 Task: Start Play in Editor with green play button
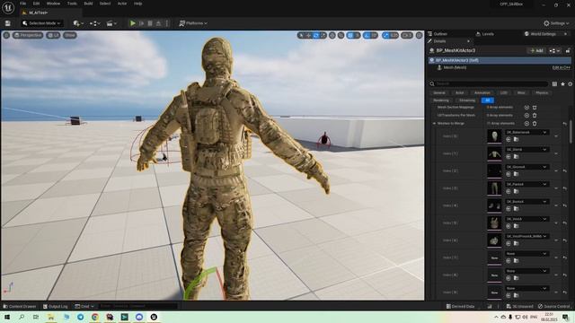(x=133, y=23)
